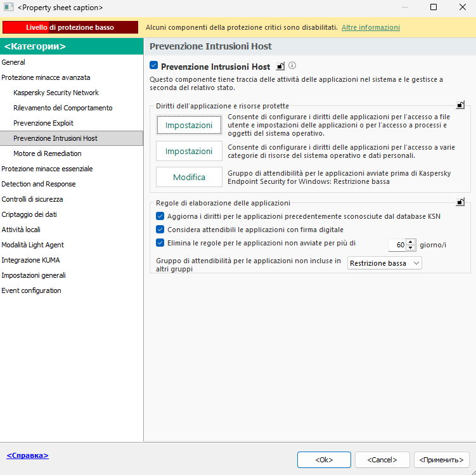Select Protezione minacce avanzata category
The width and height of the screenshot is (476, 475).
[72, 77]
